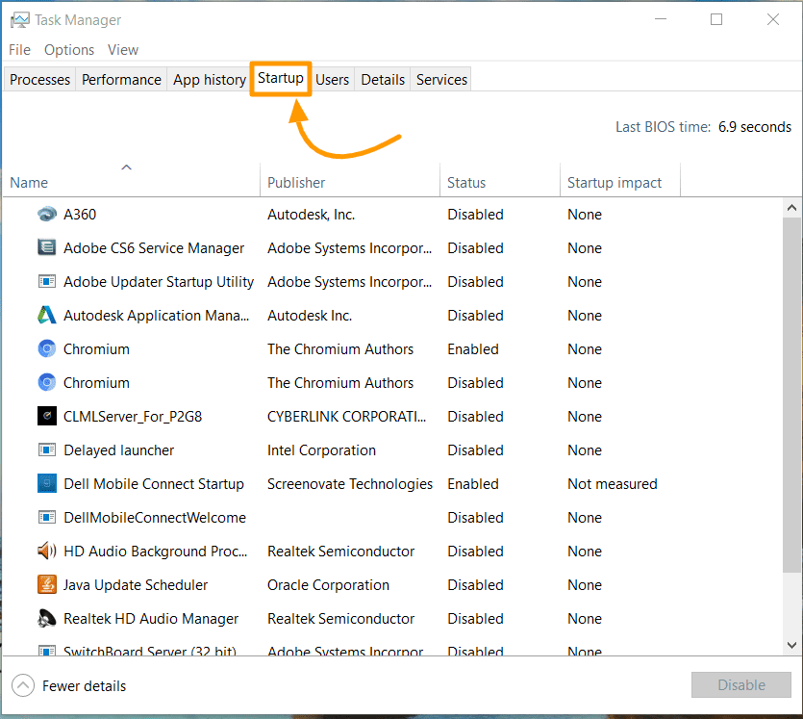Click the Intel Corporation publisher cell
The height and width of the screenshot is (719, 803).
coord(321,449)
